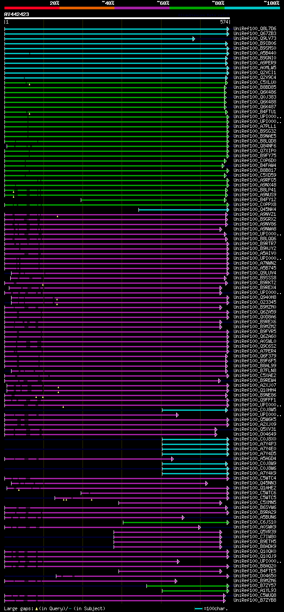This screenshot has height=612, width=284.
Task: Select the UniRef100_B9RKT2 label
Action: click(255, 283)
